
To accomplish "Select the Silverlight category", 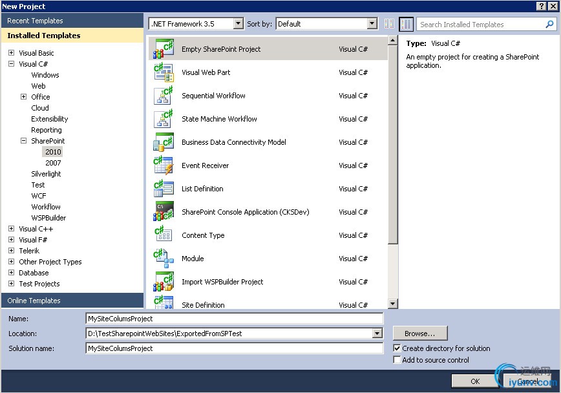I will coord(46,174).
